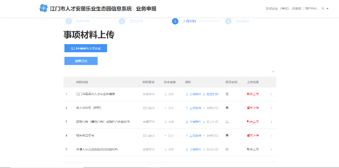The image size is (339, 168).
Task: Select 江门市高层次人才认定申请表 material name
Action: (96, 94)
